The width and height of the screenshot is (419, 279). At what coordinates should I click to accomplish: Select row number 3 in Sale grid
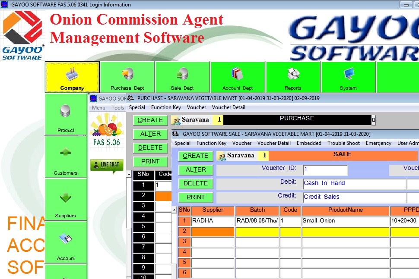tap(184, 241)
